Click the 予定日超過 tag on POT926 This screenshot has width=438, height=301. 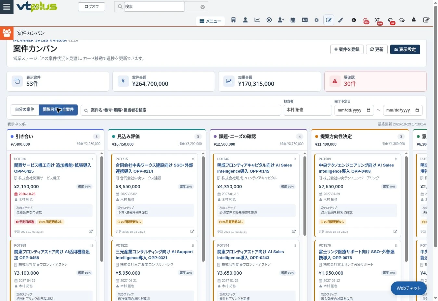(x=25, y=222)
